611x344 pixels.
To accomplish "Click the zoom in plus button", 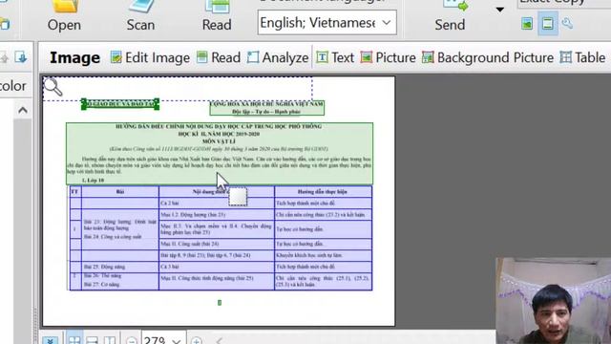I will tap(197, 340).
